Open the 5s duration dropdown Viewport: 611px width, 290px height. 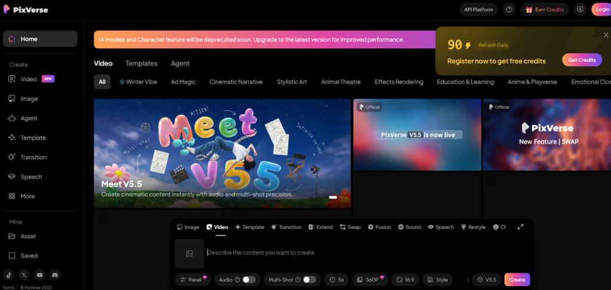pos(337,279)
